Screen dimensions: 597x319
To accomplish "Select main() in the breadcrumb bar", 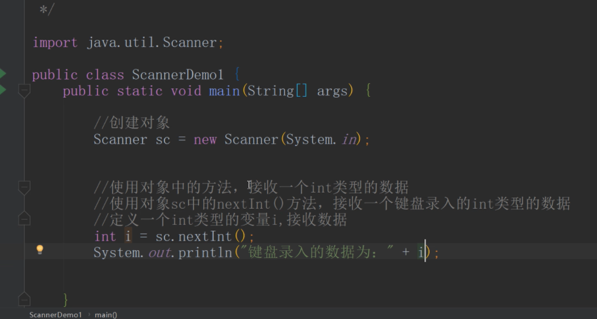I will pos(106,315).
